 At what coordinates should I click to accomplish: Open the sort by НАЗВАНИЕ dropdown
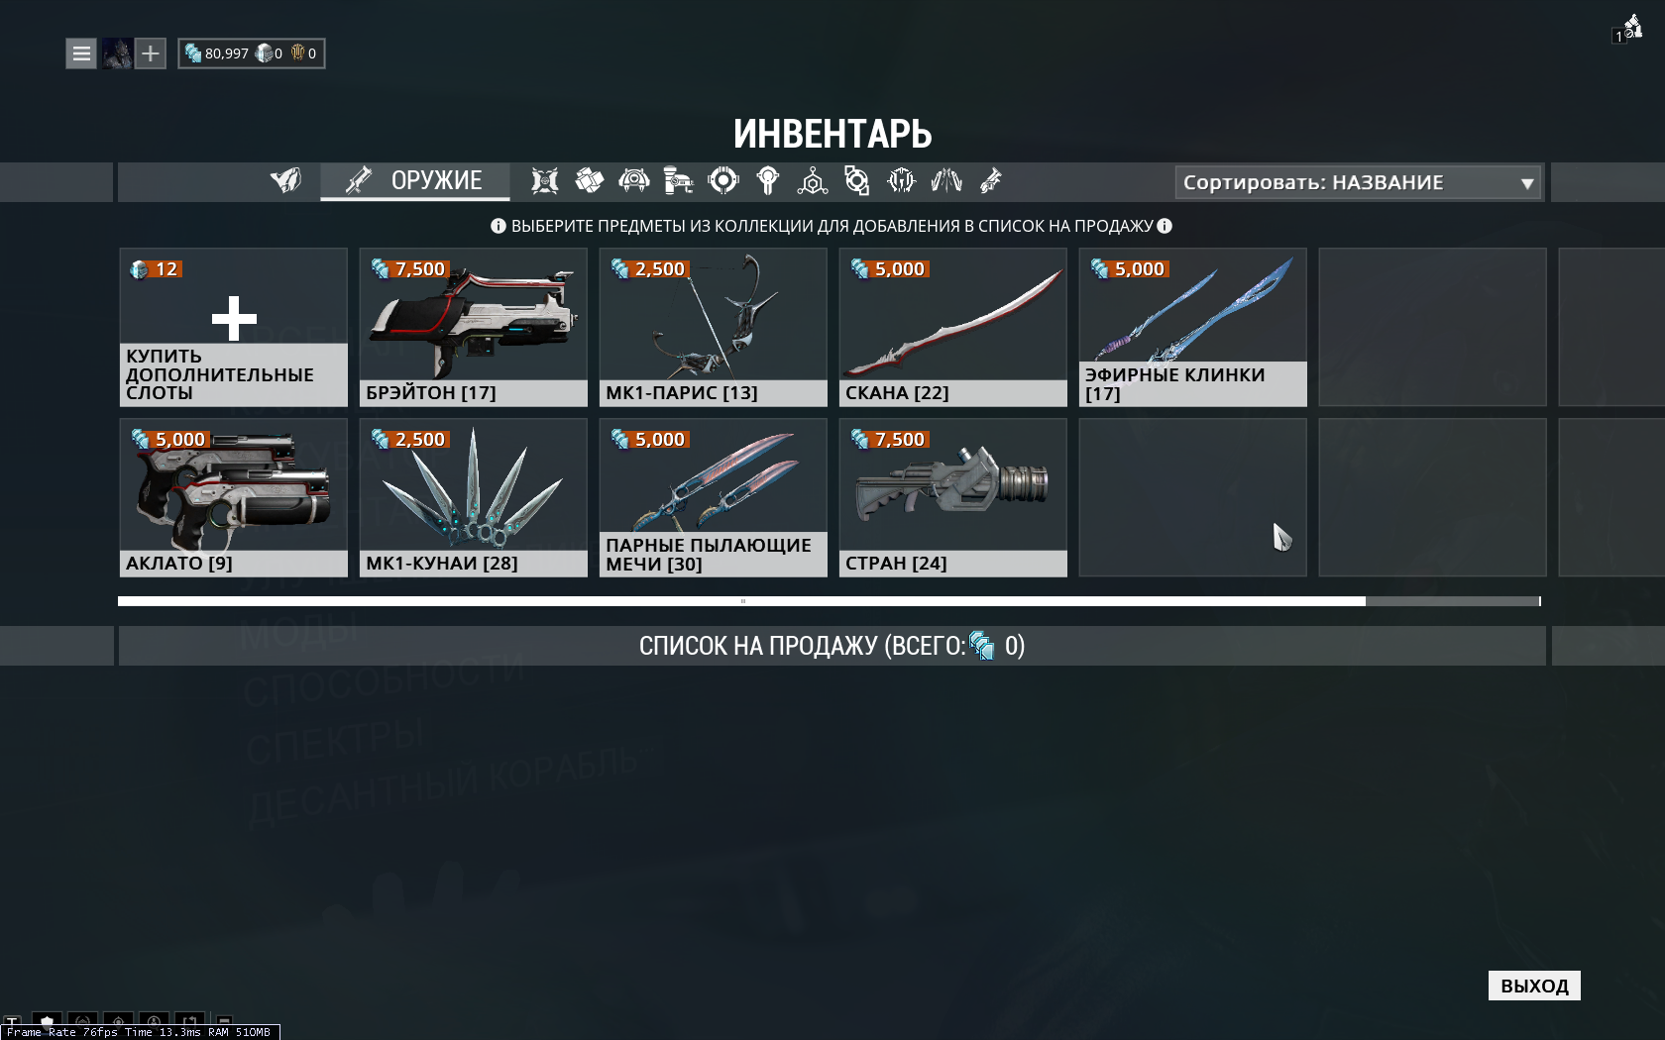[1358, 182]
